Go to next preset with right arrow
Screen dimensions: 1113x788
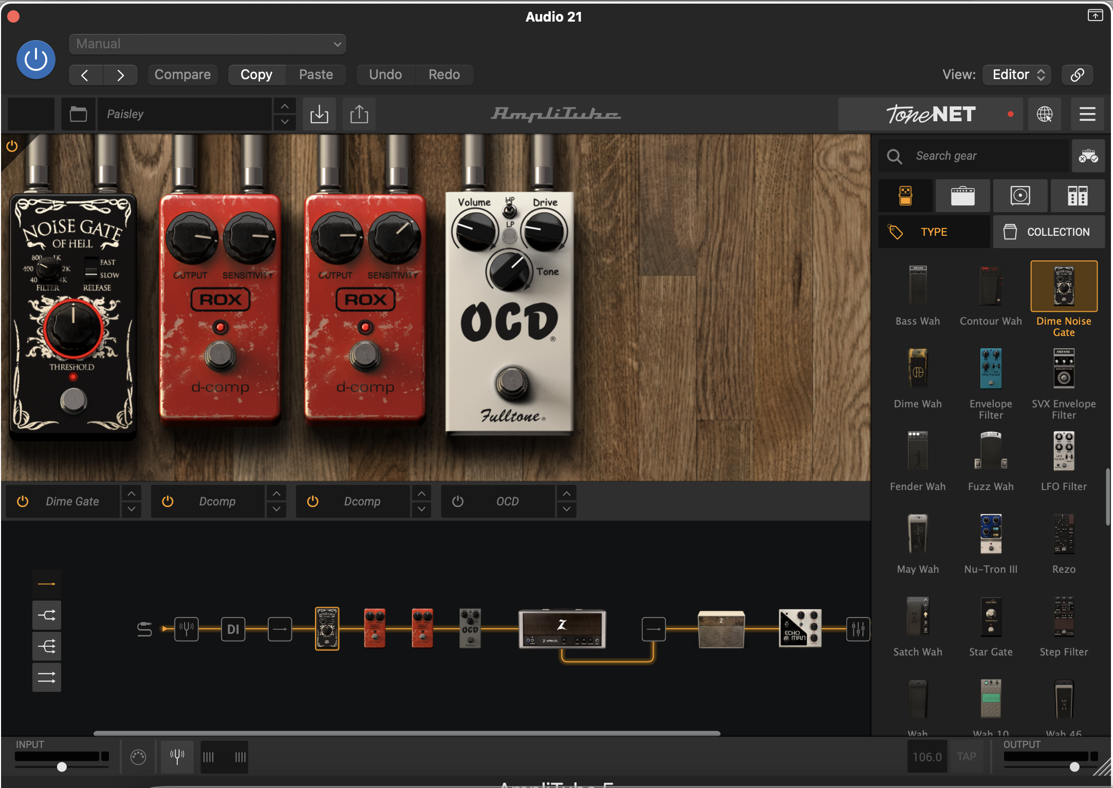120,75
